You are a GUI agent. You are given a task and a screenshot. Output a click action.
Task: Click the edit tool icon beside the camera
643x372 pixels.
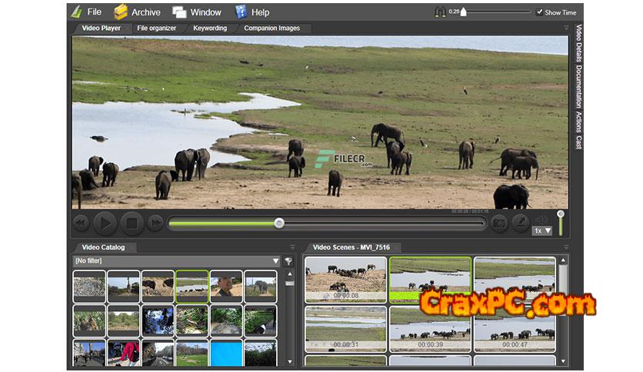point(521,223)
